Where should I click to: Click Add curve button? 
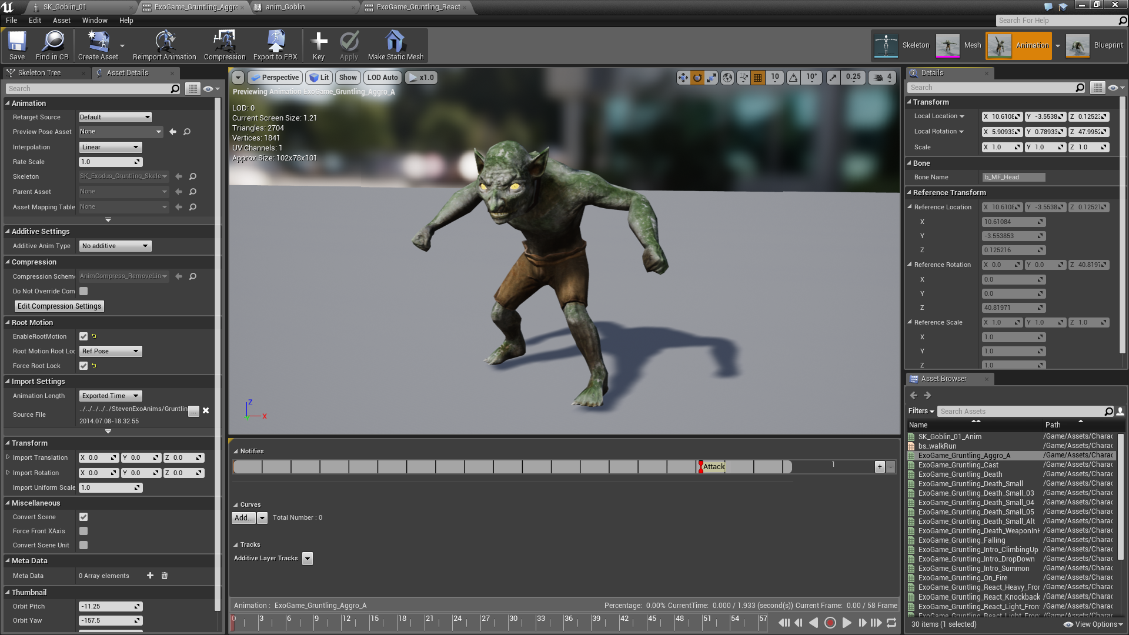tap(243, 518)
